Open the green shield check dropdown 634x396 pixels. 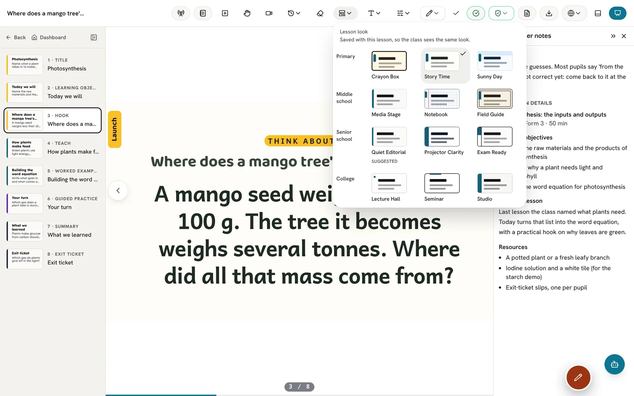point(501,13)
